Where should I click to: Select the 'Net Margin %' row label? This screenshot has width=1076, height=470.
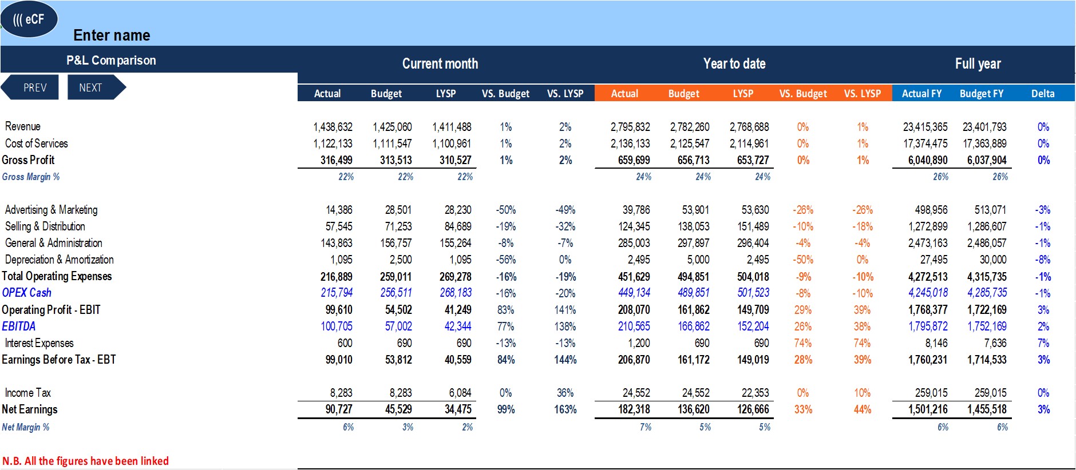[25, 427]
